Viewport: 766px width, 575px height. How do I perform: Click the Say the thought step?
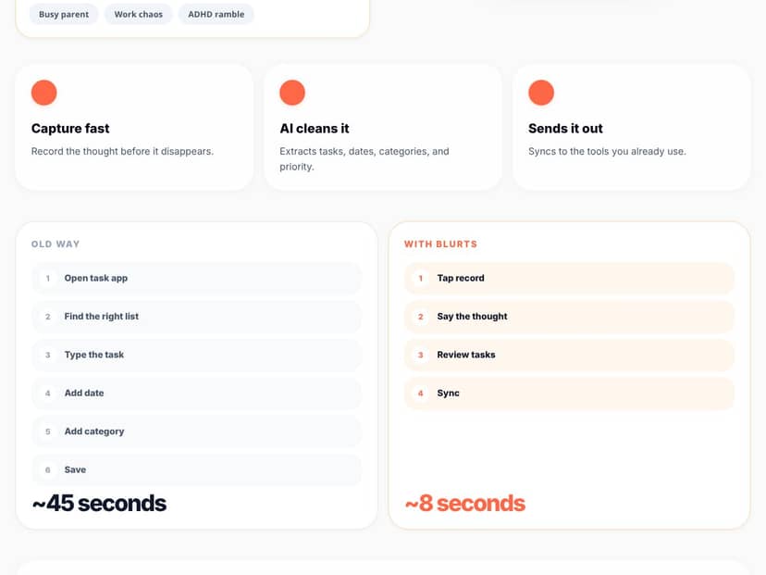(x=569, y=317)
